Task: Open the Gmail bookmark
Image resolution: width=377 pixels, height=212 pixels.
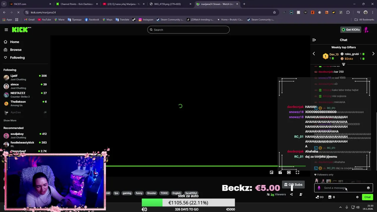Action: pos(29,20)
